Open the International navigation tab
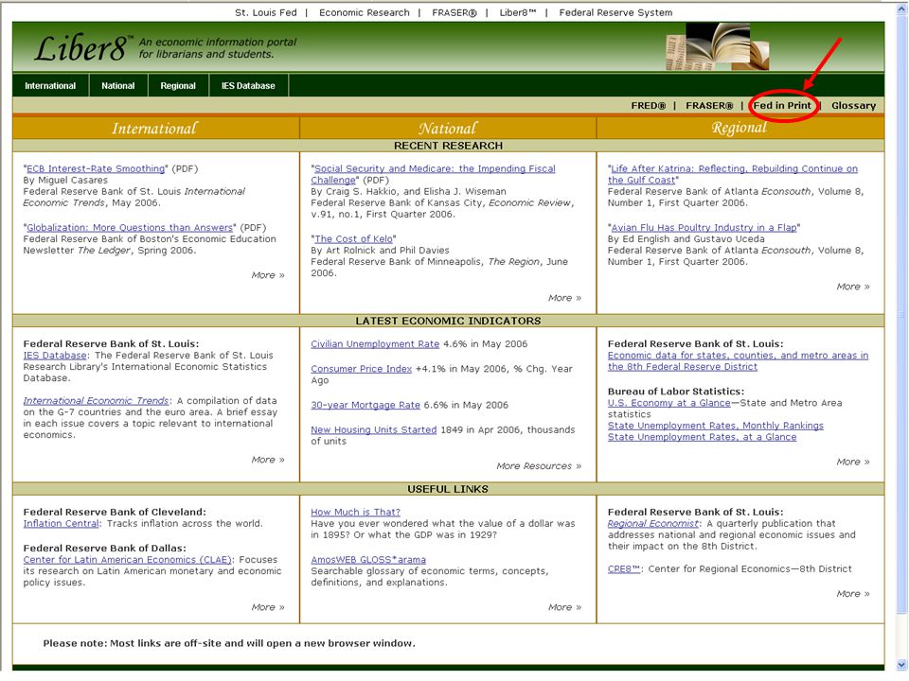Image resolution: width=909 pixels, height=681 pixels. point(50,86)
